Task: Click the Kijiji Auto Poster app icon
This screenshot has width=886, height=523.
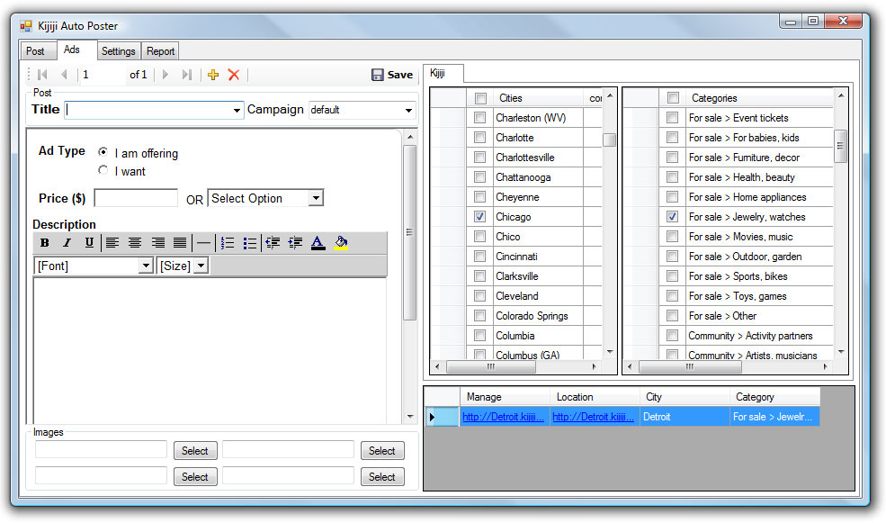Action: click(x=26, y=26)
